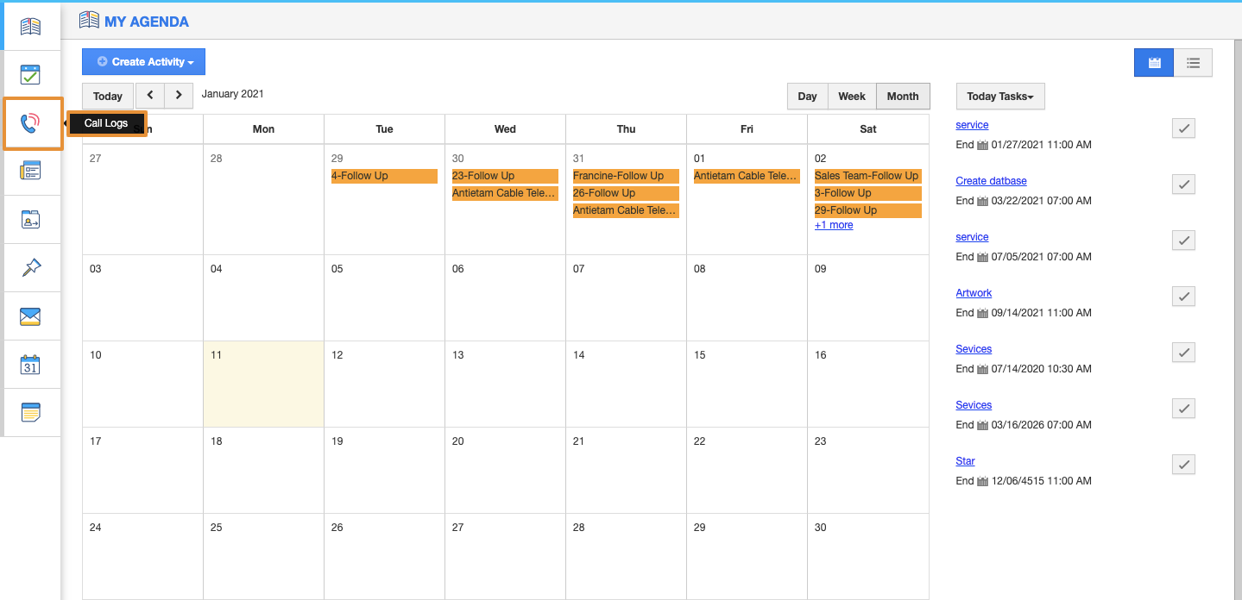Expand the Create Activity dropdown
The image size is (1242, 600).
[144, 62]
